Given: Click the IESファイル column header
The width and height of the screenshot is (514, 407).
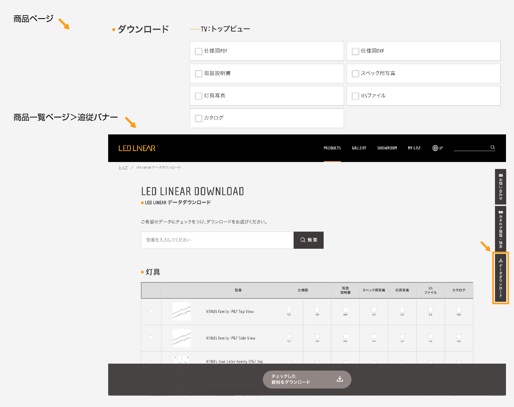Looking at the screenshot, I should [430, 291].
